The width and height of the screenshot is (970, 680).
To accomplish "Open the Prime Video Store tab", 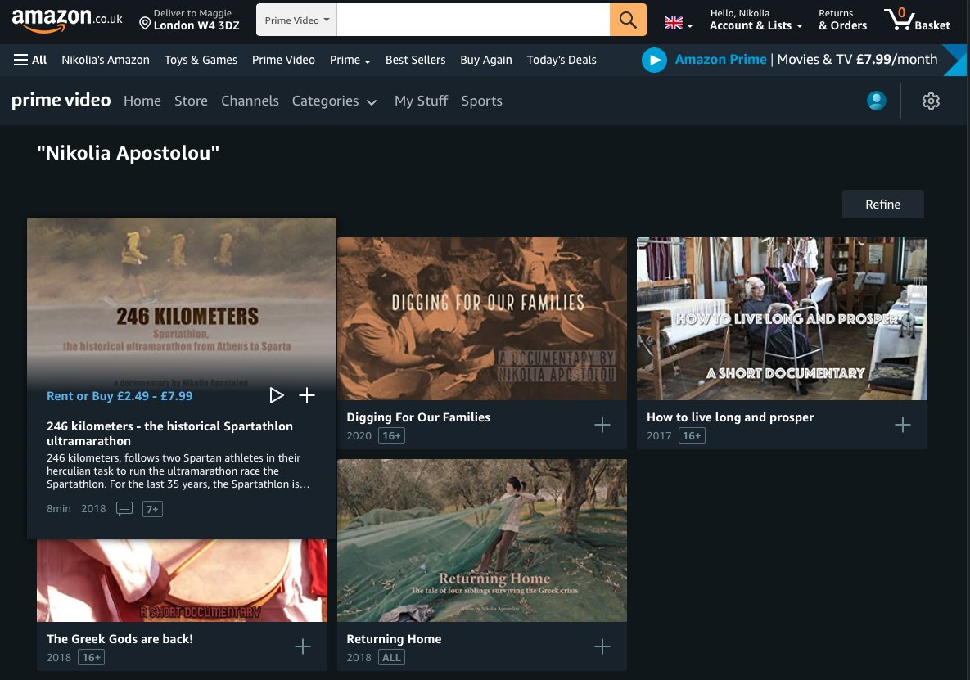I will coord(191,101).
